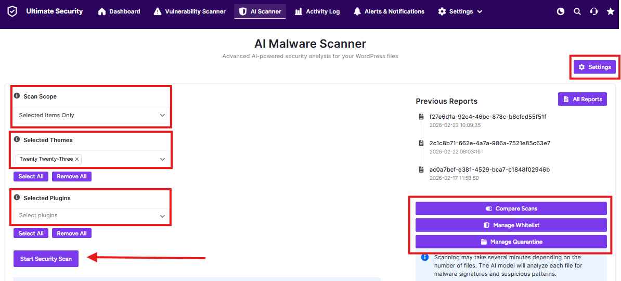Open report 2c1c8b71-662e-4a7a-986a-7521e85c63e7
The width and height of the screenshot is (621, 281).
point(490,143)
